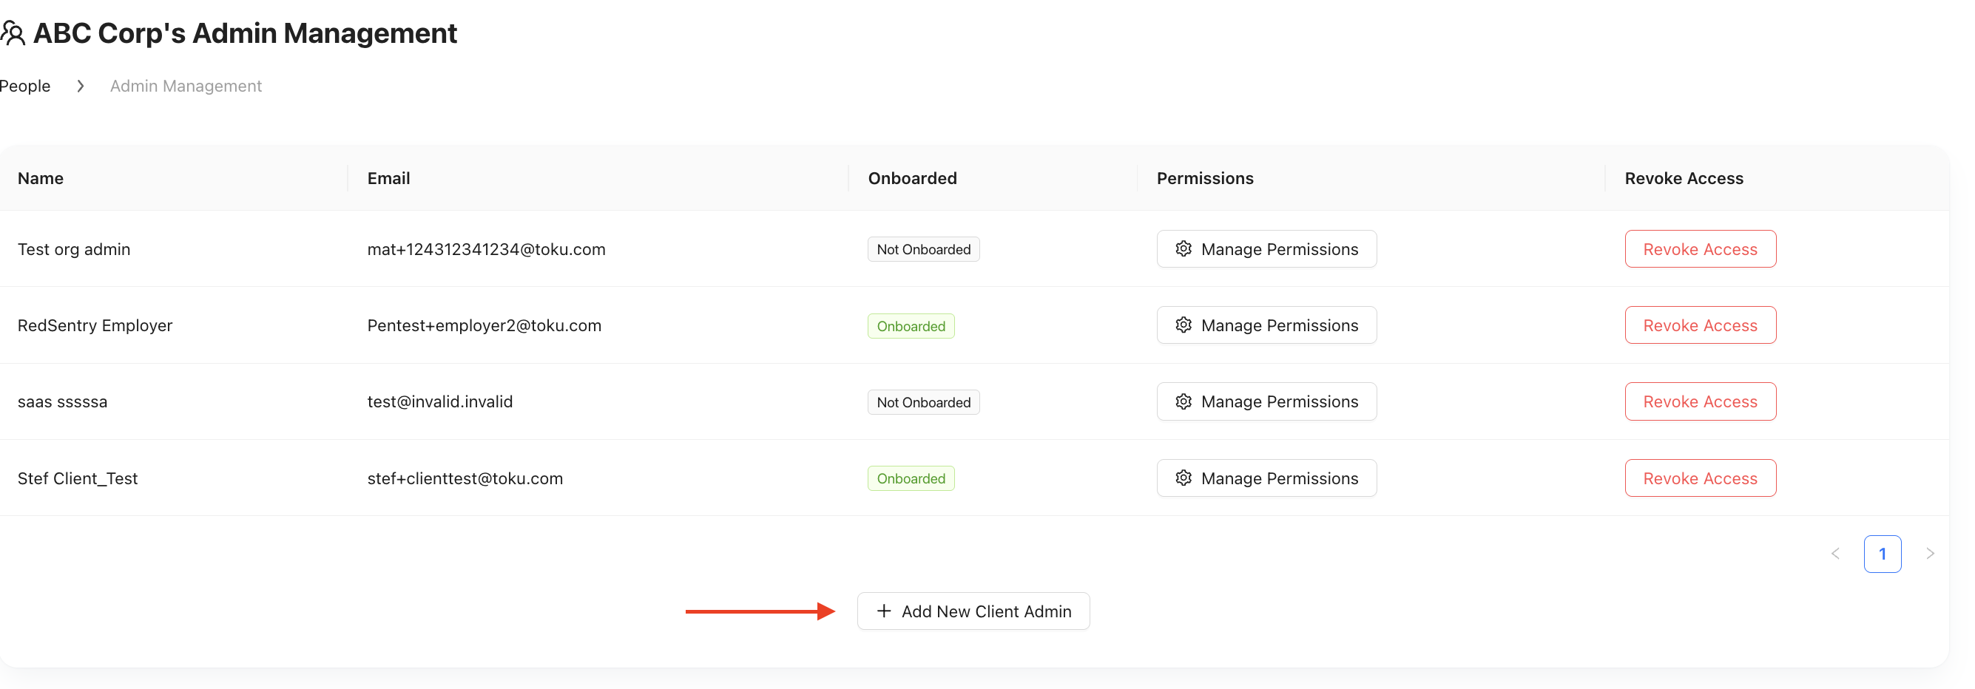Click email stef+clienttest@toku.com
This screenshot has height=689, width=1975.
465,478
